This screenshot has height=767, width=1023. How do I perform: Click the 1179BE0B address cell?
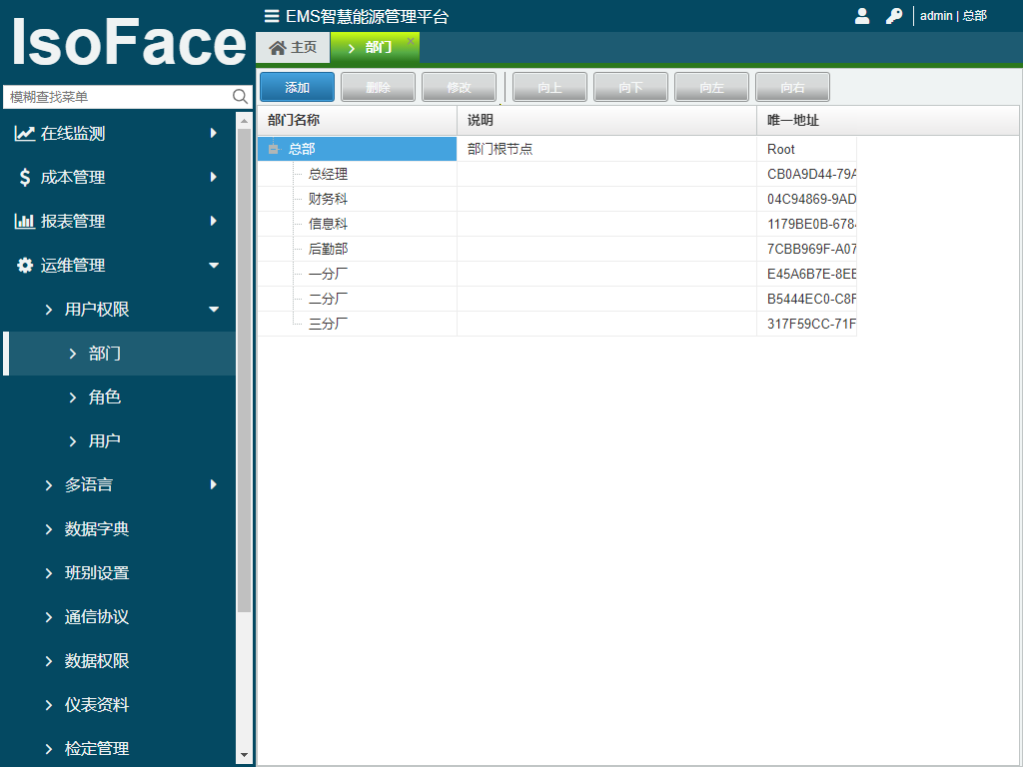coord(806,224)
